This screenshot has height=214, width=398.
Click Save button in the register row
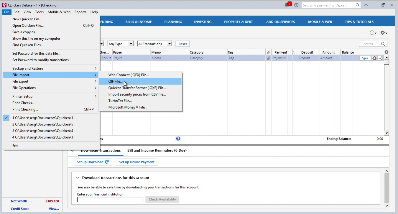[x=365, y=58]
